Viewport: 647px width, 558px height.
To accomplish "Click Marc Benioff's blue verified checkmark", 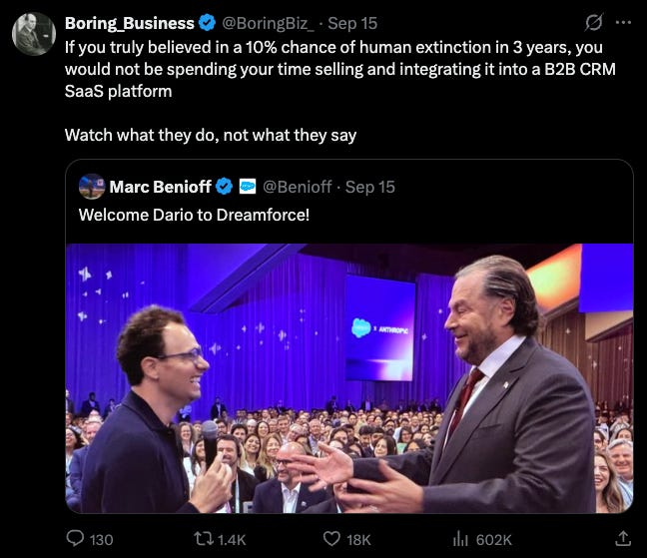I will coord(225,187).
